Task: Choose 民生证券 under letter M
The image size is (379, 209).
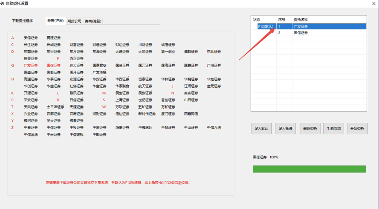Action: [x=122, y=93]
